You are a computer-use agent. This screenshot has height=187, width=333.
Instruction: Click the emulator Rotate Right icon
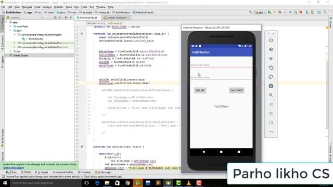[x=271, y=77]
